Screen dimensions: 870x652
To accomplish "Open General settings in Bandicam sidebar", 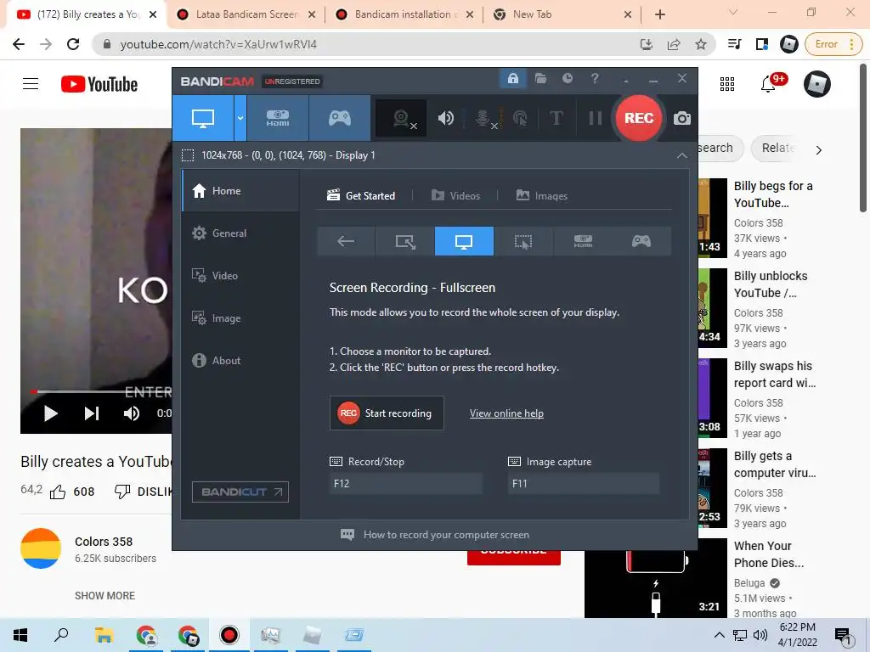I will pos(240,233).
